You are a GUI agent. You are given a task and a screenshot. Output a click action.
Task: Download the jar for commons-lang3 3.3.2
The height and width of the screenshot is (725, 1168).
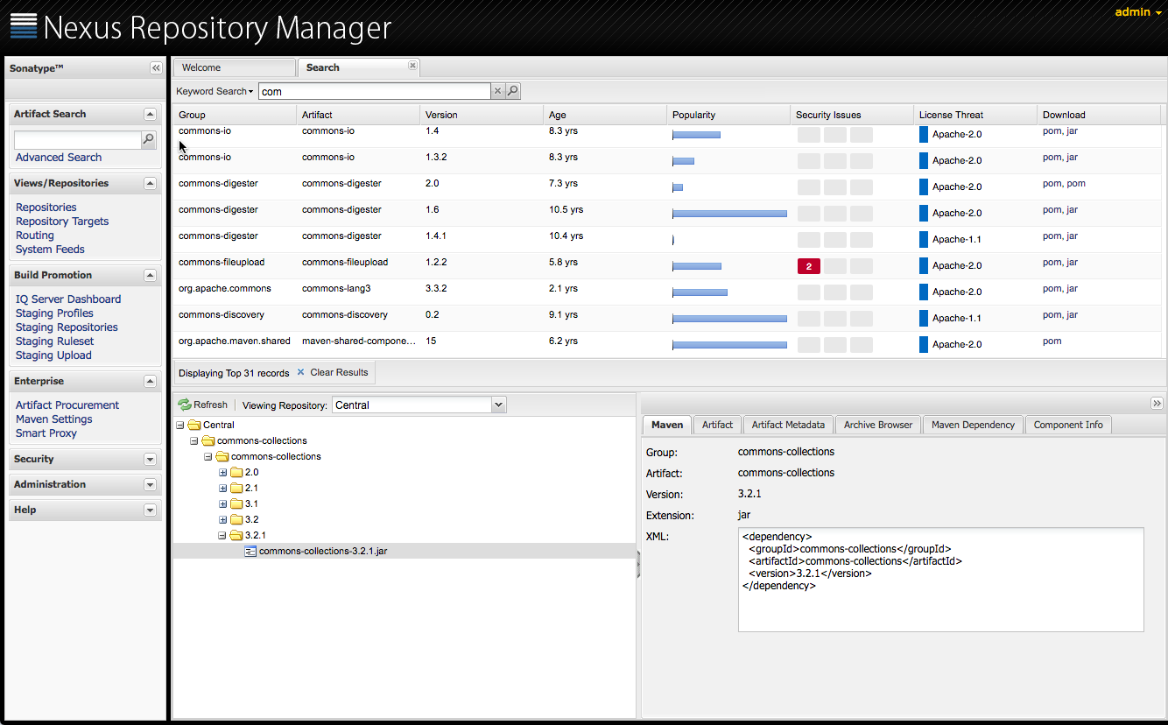coord(1072,289)
